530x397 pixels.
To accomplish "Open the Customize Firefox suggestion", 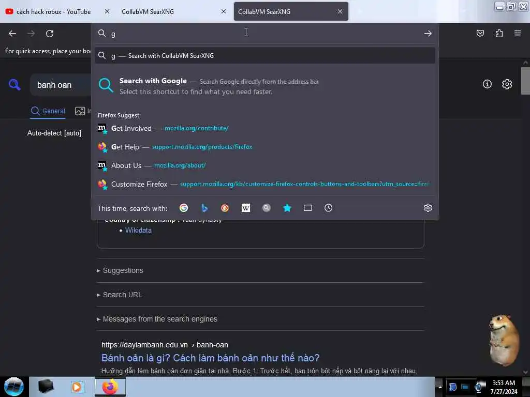I will [x=265, y=184].
